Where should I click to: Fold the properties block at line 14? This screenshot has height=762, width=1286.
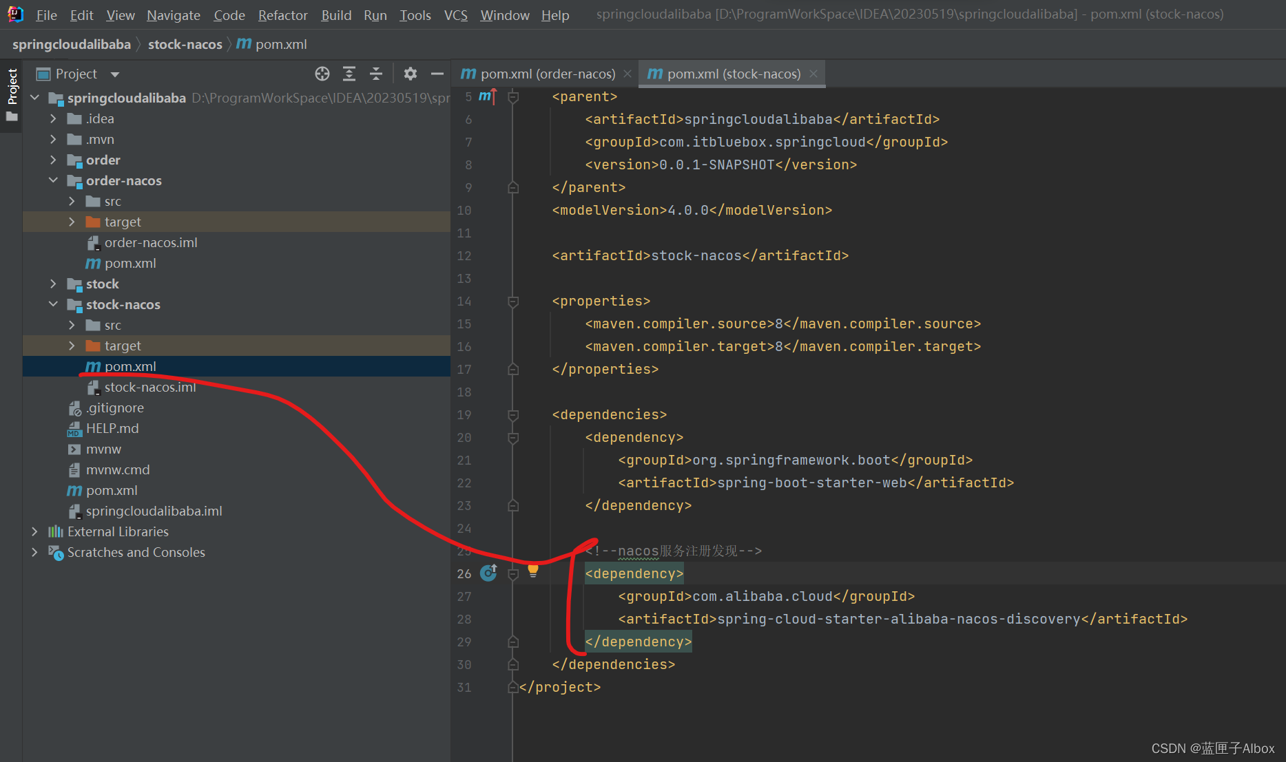coord(513,301)
